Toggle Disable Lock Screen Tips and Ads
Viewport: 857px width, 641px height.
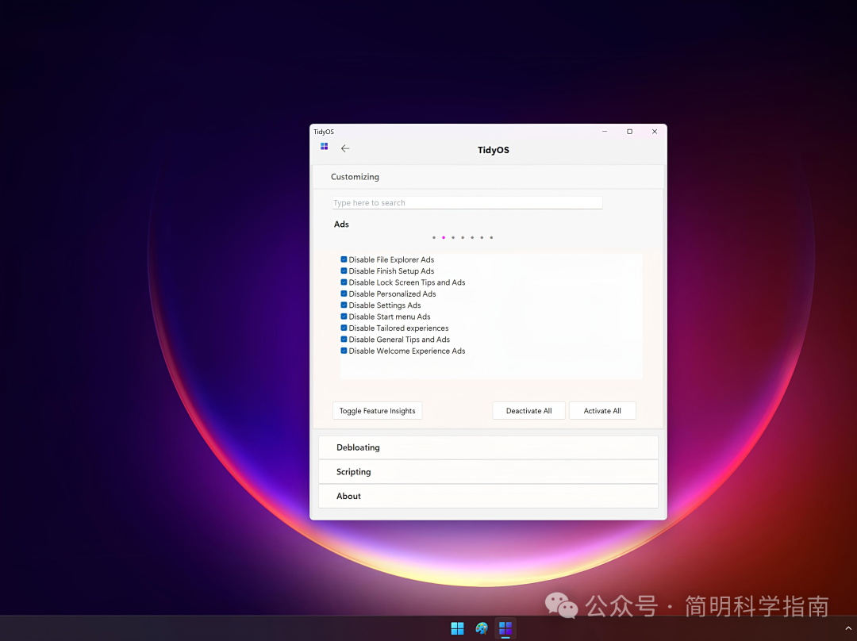(344, 282)
